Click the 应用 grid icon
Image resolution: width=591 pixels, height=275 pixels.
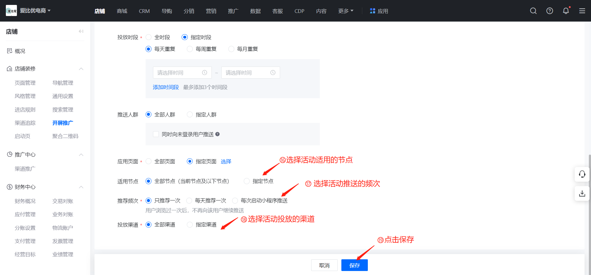click(372, 11)
